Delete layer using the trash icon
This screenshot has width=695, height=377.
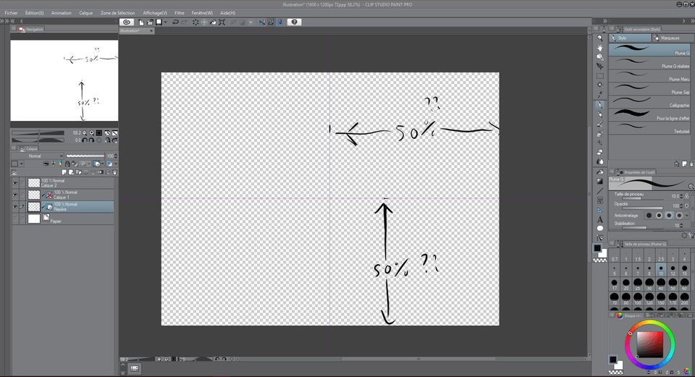[x=115, y=172]
